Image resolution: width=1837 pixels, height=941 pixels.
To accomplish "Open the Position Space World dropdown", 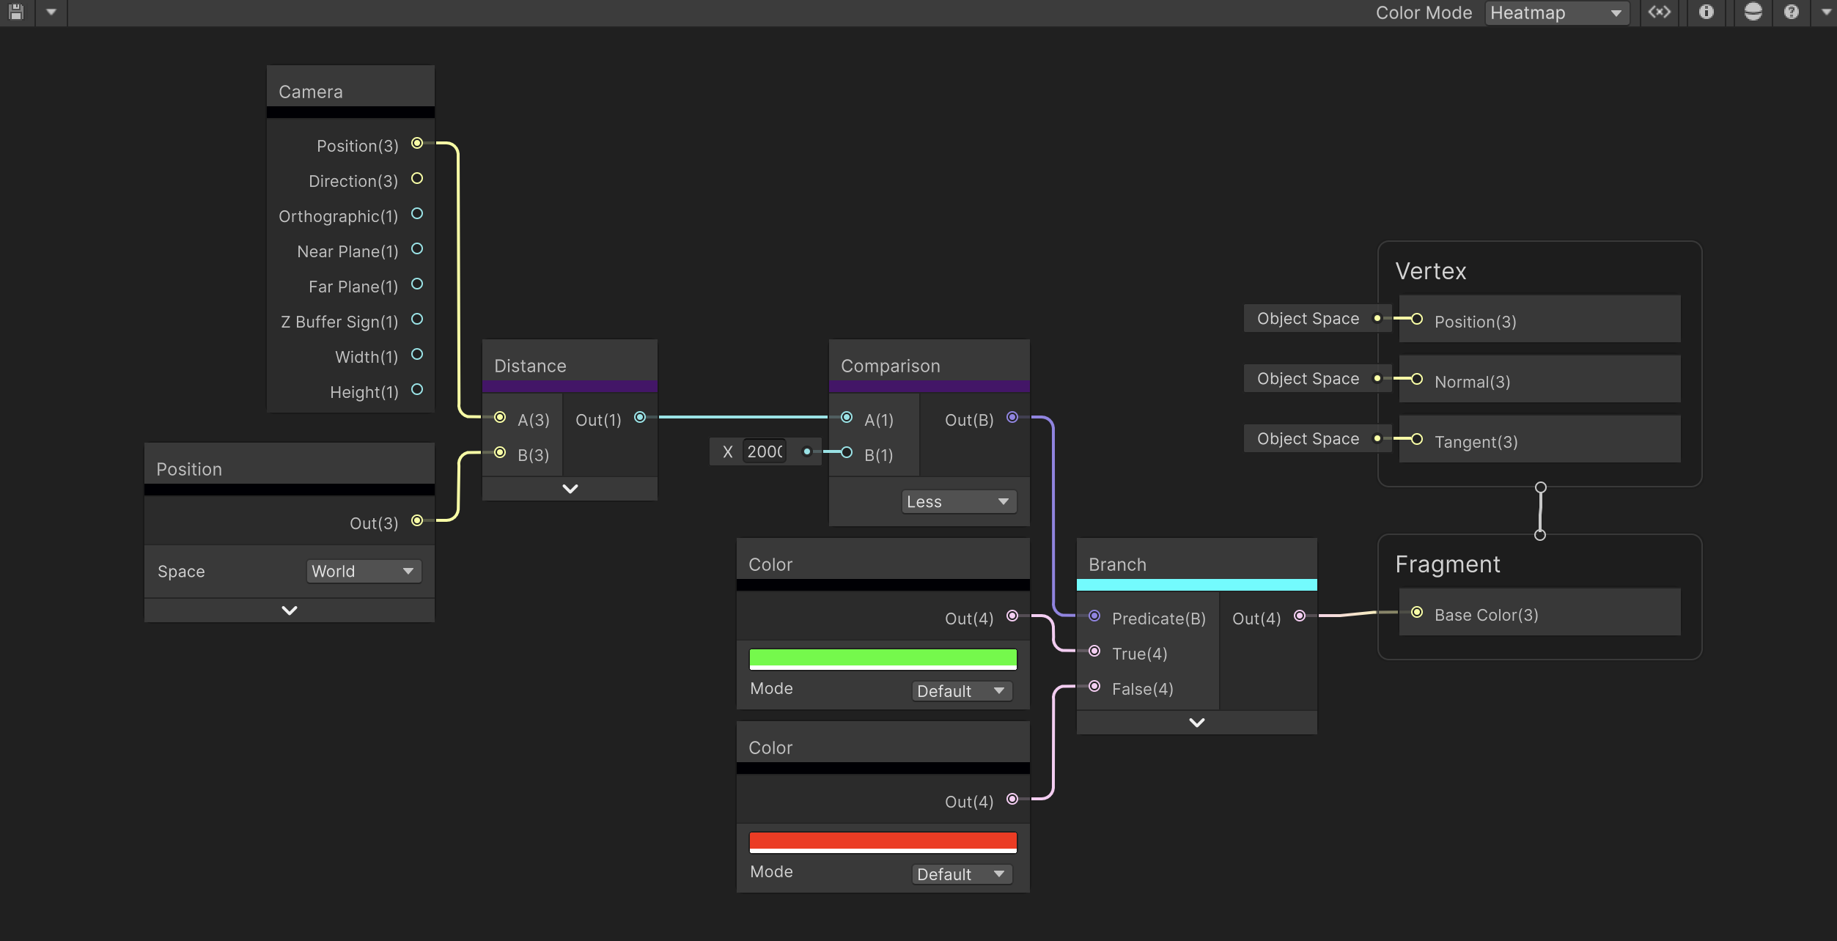I will click(363, 572).
